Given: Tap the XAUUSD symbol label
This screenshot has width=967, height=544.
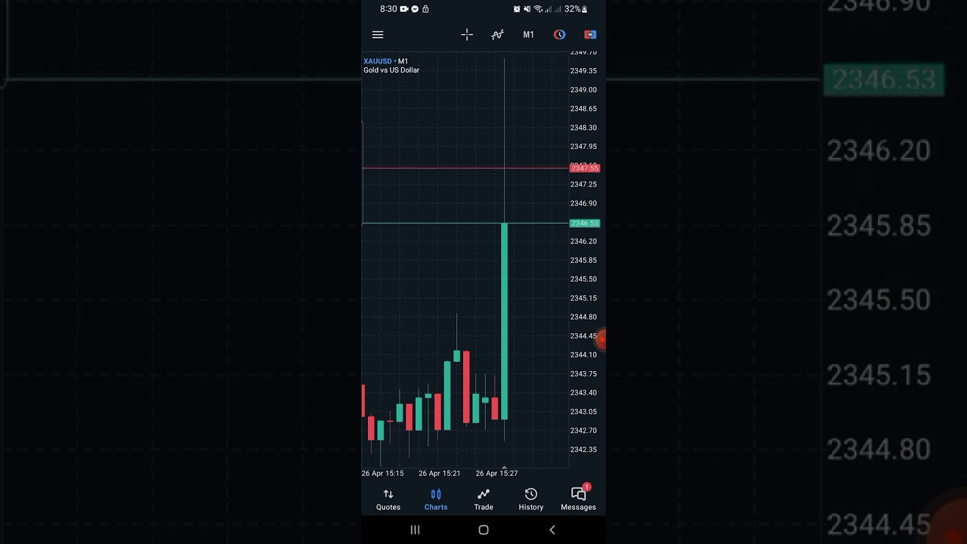Looking at the screenshot, I should pos(378,61).
